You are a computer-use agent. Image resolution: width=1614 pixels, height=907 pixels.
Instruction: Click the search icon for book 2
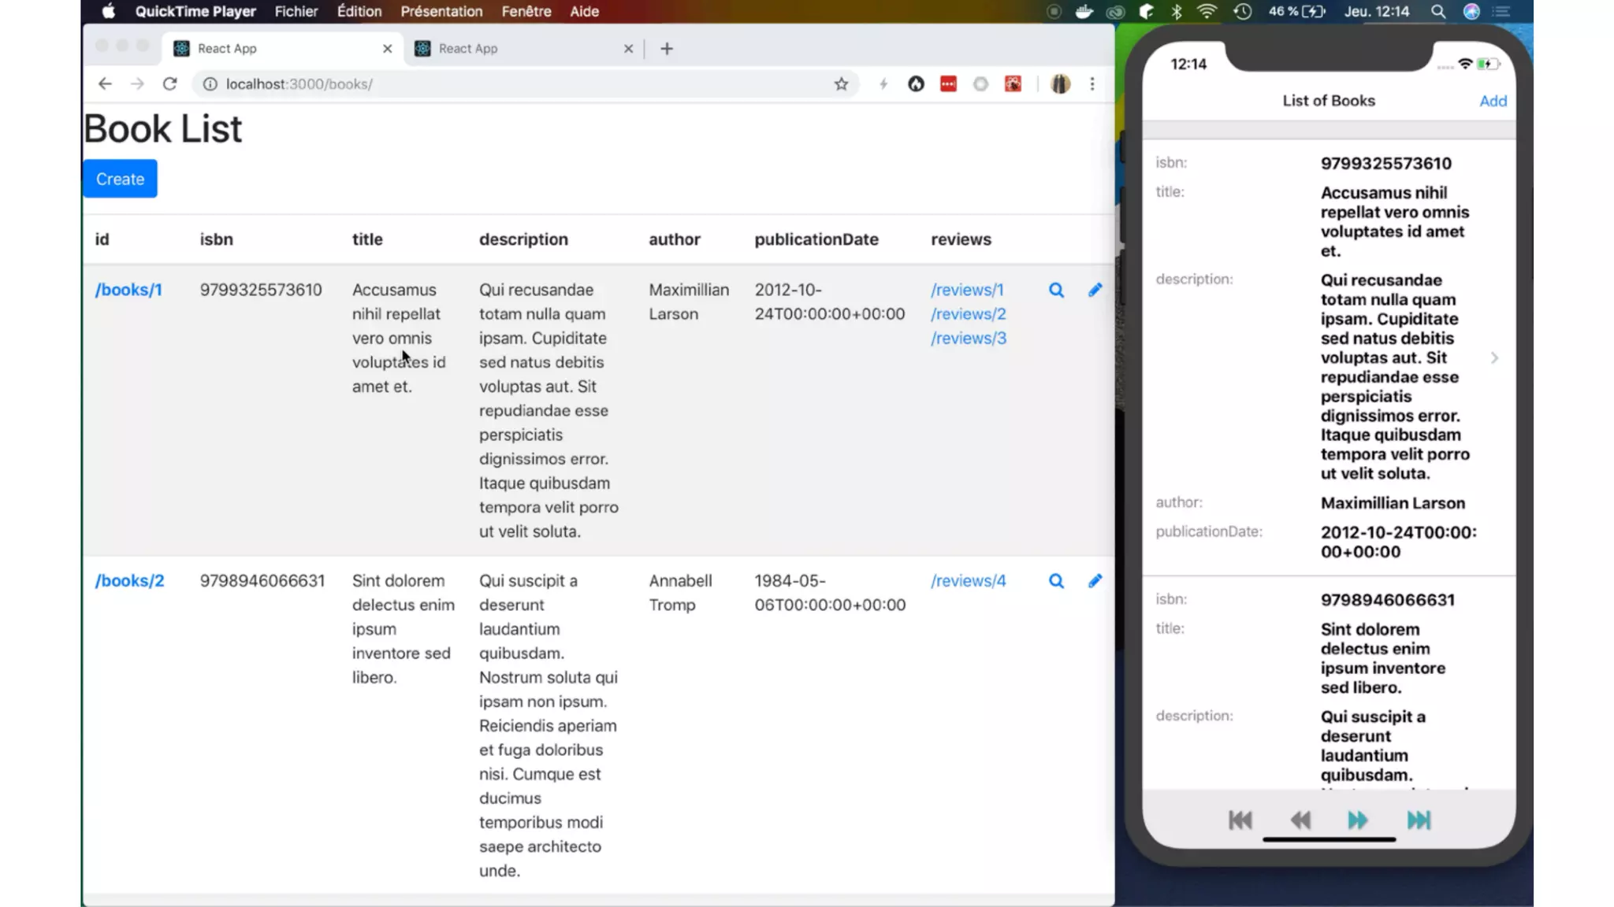tap(1056, 581)
